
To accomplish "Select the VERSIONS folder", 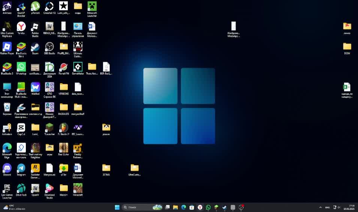I will (x=64, y=89).
